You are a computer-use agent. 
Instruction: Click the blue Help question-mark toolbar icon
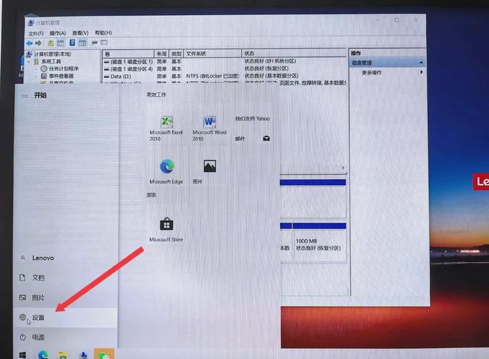point(73,43)
